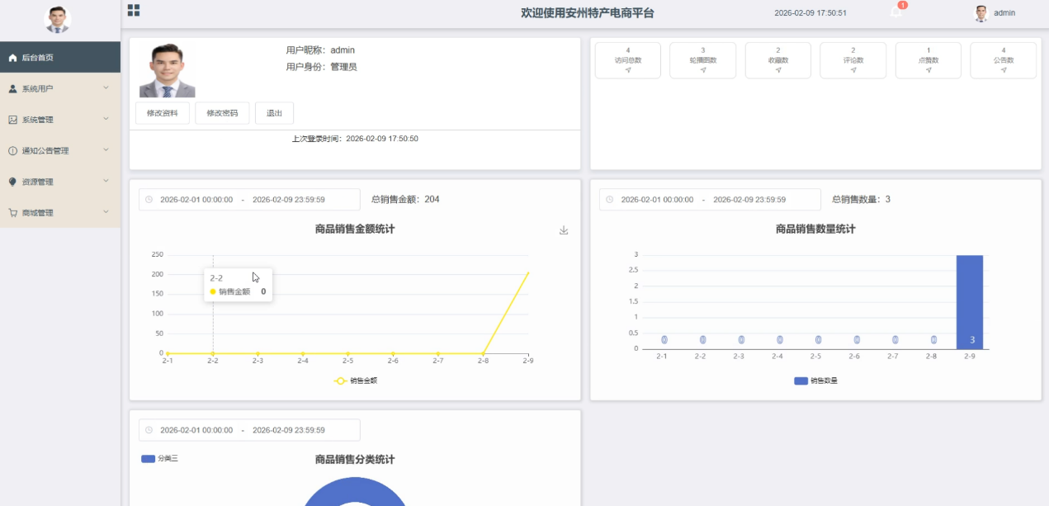Click the 上次登录时间 text line
The image size is (1049, 506).
[355, 139]
